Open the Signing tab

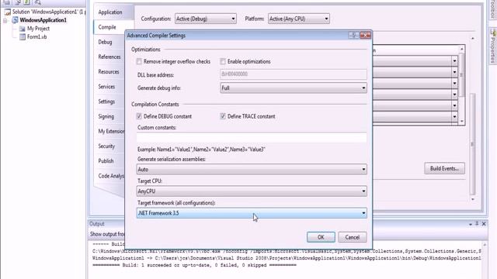106,116
